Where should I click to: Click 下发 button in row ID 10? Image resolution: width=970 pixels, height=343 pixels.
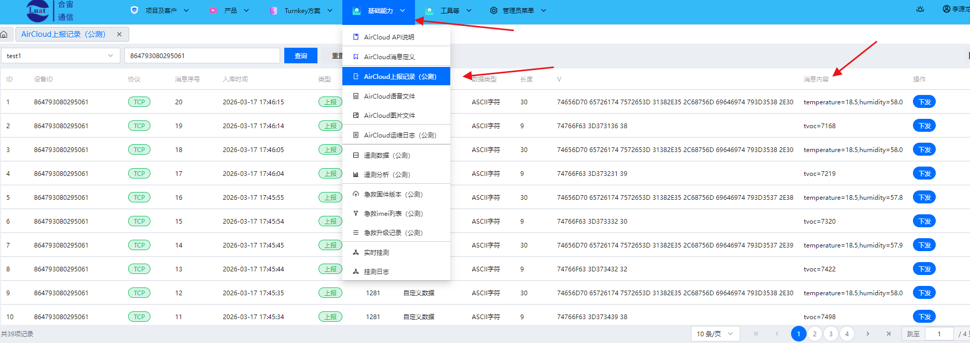pos(924,317)
